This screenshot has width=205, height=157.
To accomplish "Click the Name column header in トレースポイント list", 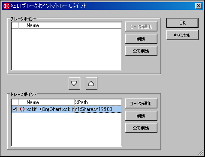I will coord(50,102).
